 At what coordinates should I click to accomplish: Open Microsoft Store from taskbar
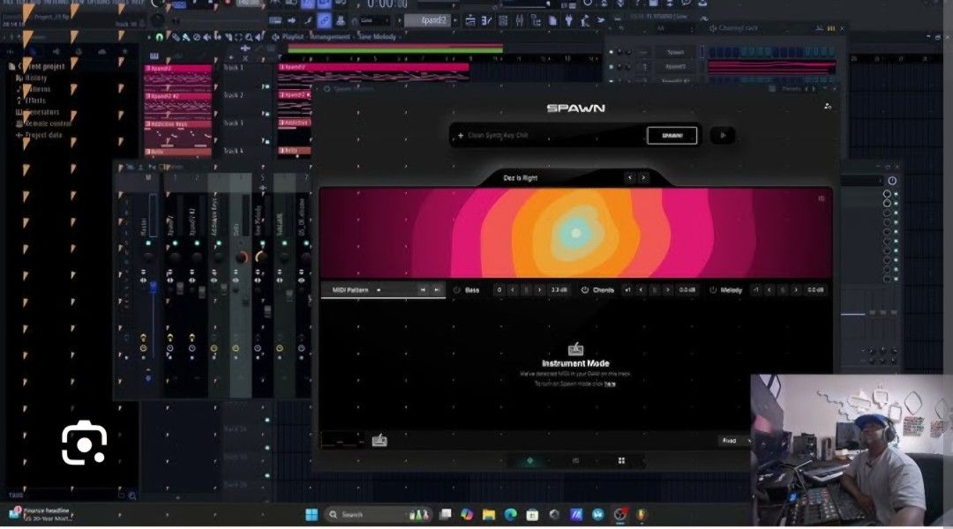[x=532, y=514]
